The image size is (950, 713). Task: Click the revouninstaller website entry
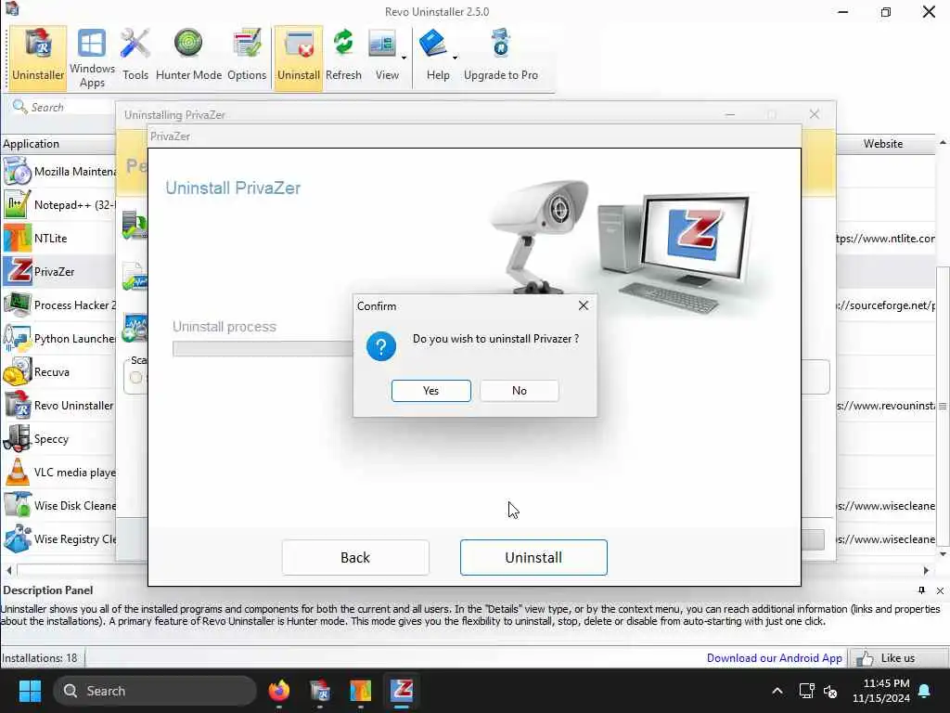click(x=886, y=405)
